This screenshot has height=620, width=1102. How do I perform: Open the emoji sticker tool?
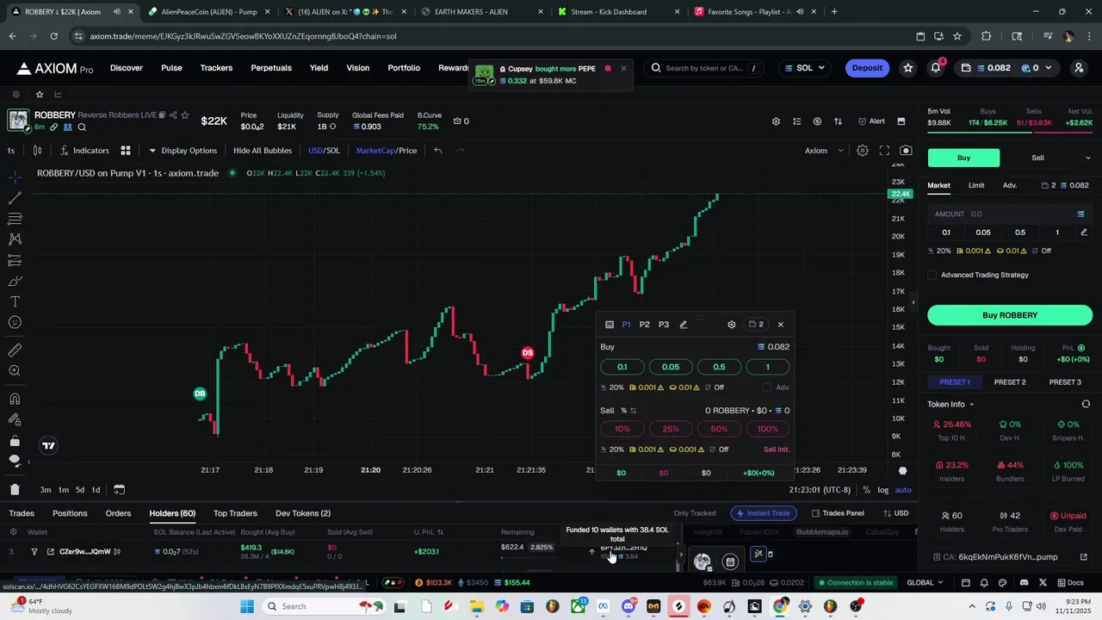[15, 322]
